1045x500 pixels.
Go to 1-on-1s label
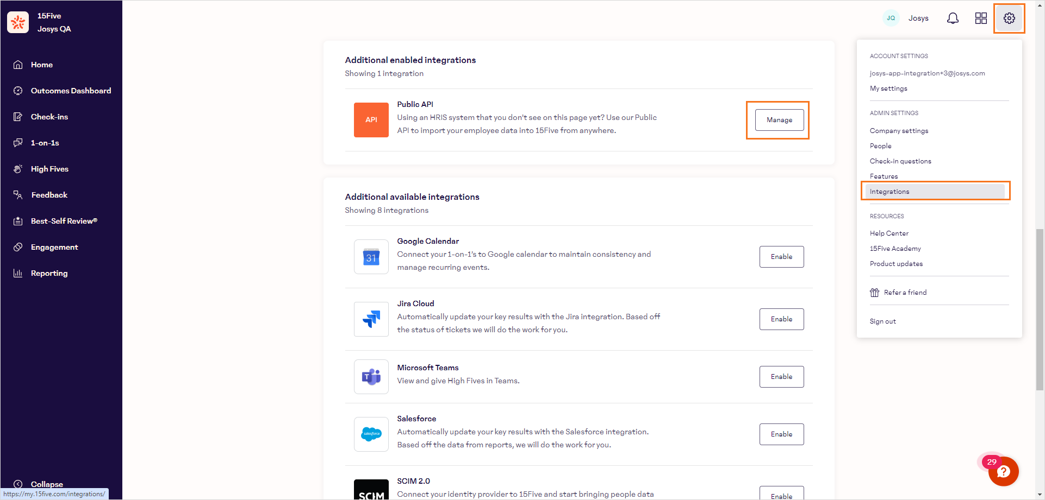[x=45, y=143]
